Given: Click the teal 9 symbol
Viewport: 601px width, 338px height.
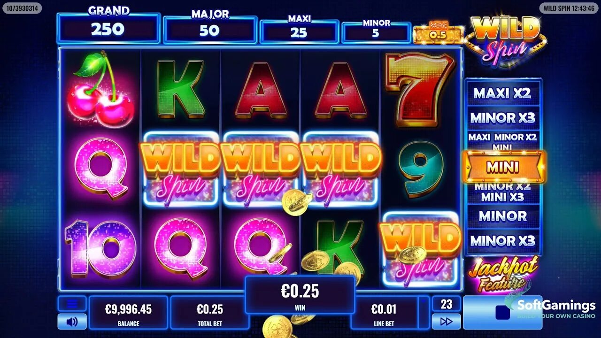Looking at the screenshot, I should tap(421, 169).
